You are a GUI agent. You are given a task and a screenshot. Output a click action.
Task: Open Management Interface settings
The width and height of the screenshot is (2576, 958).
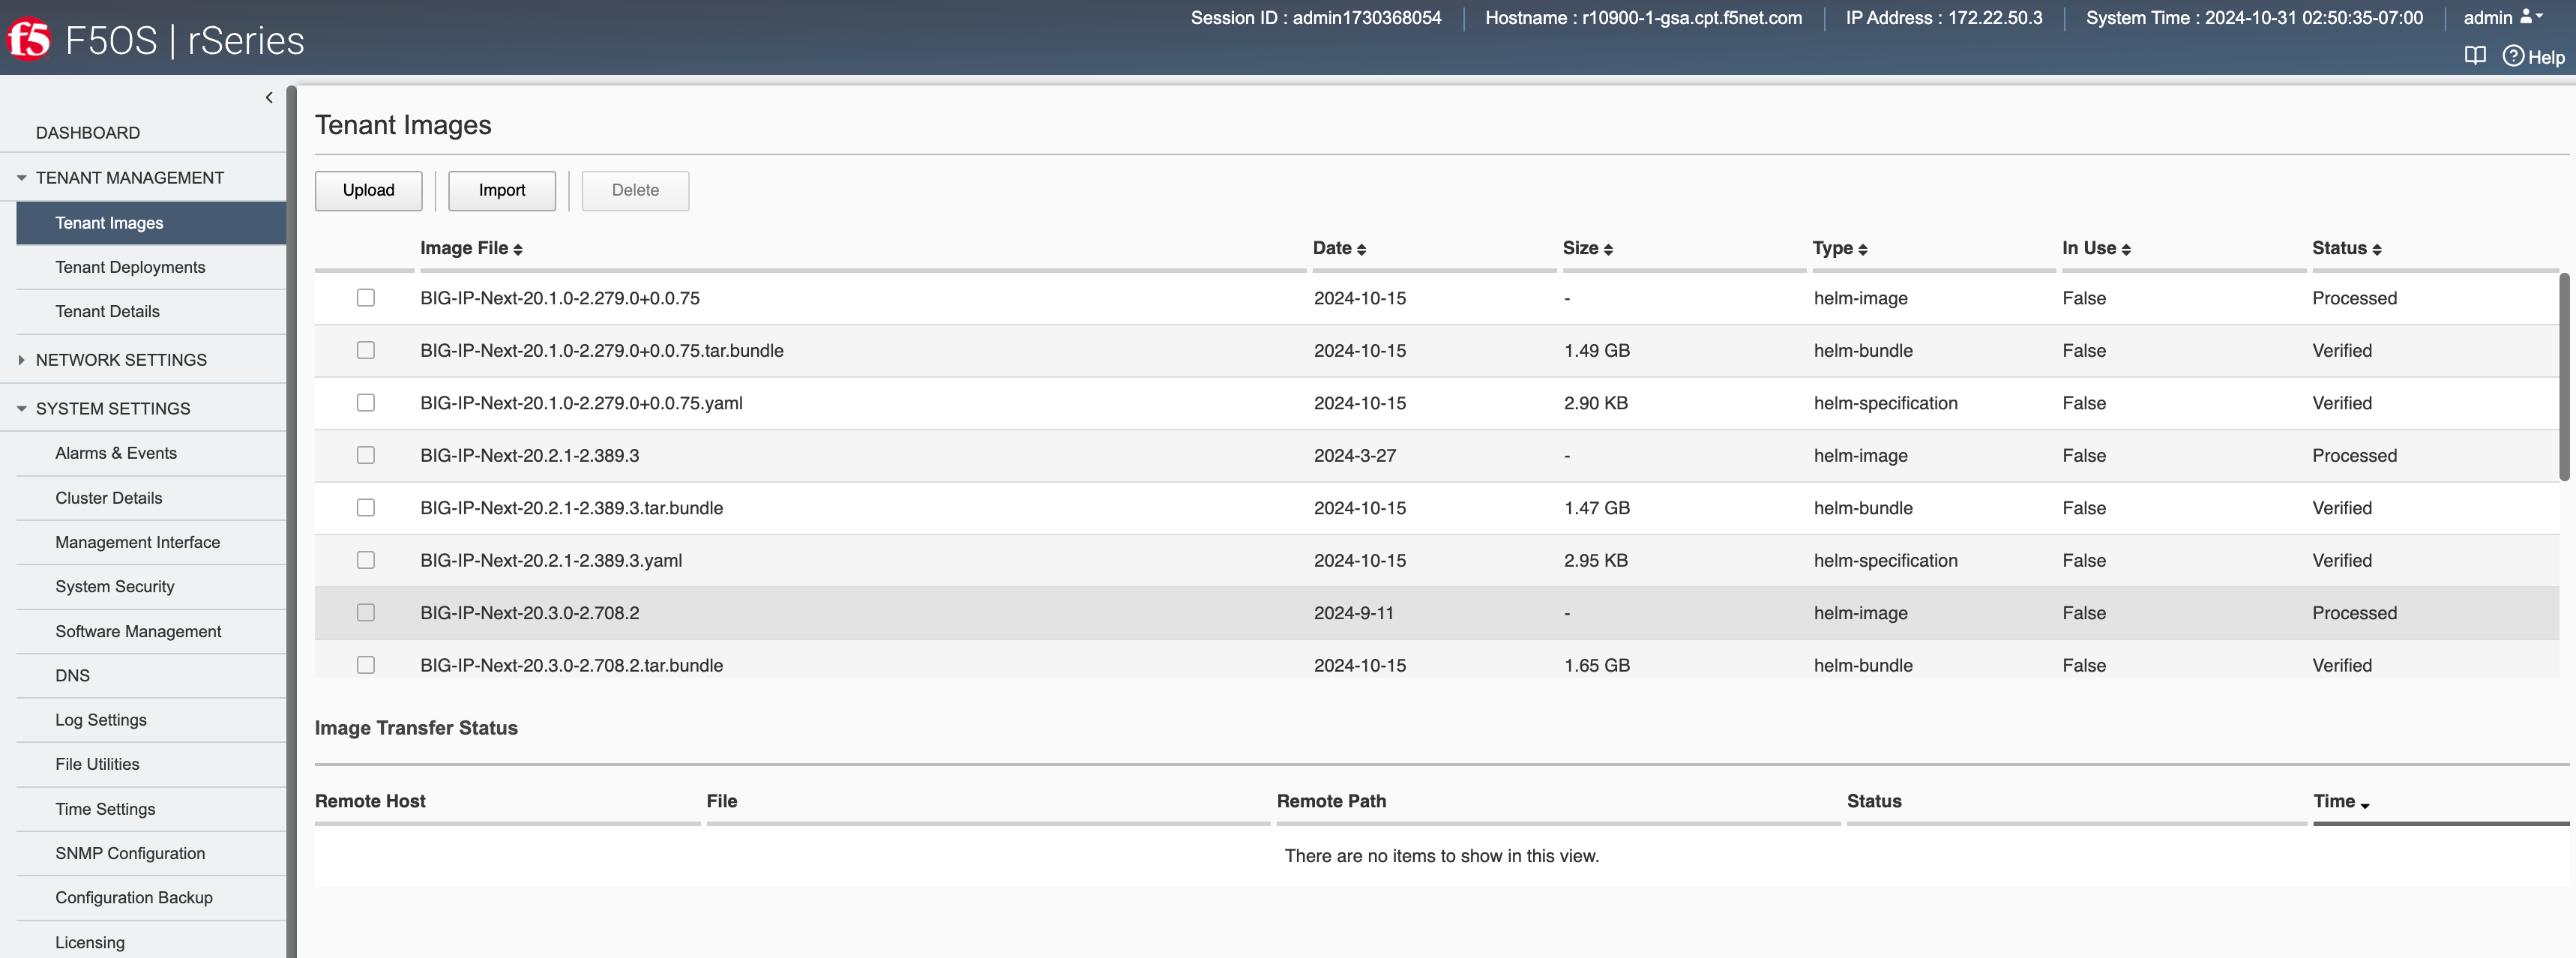coord(137,542)
